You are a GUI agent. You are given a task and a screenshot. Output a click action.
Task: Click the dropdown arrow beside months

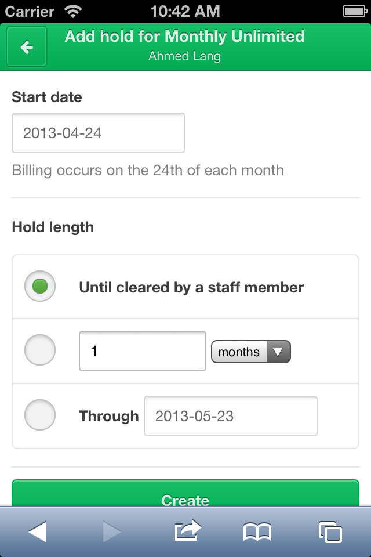[x=278, y=352]
